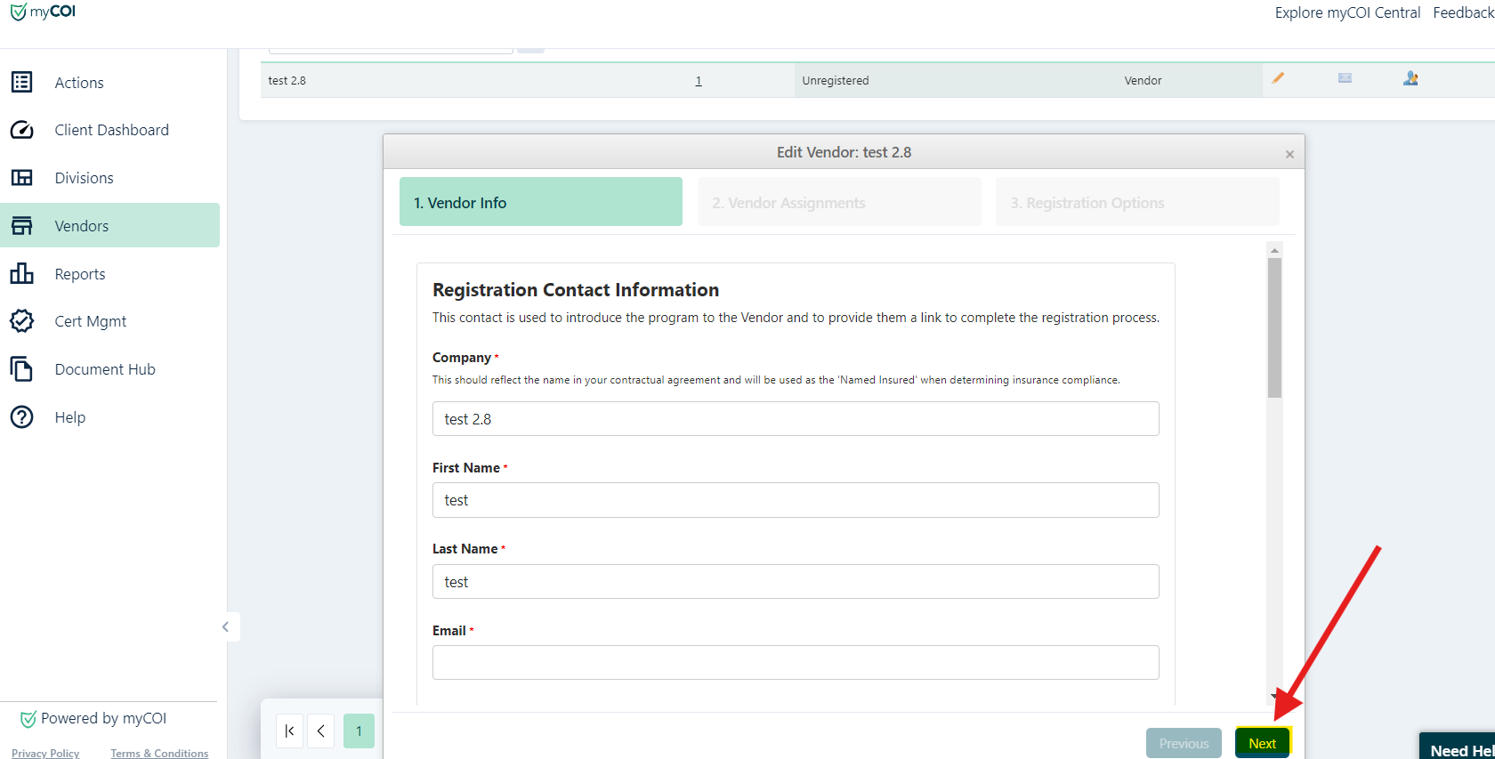The width and height of the screenshot is (1495, 759).
Task: Open the Privacy Policy link
Action: coord(45,753)
